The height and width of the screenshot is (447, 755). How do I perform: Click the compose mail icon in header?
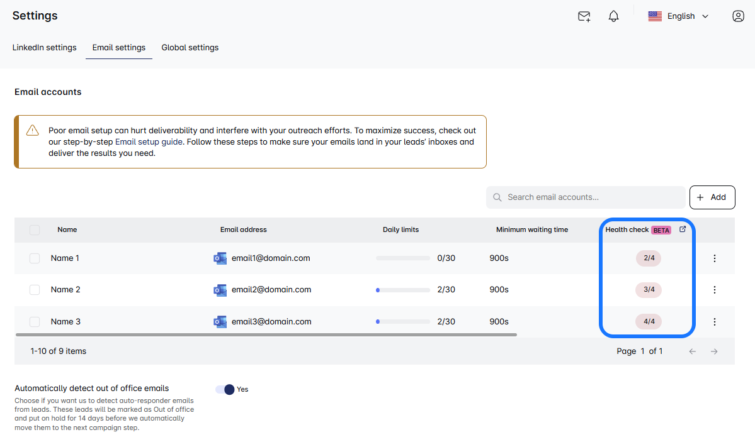coord(584,16)
